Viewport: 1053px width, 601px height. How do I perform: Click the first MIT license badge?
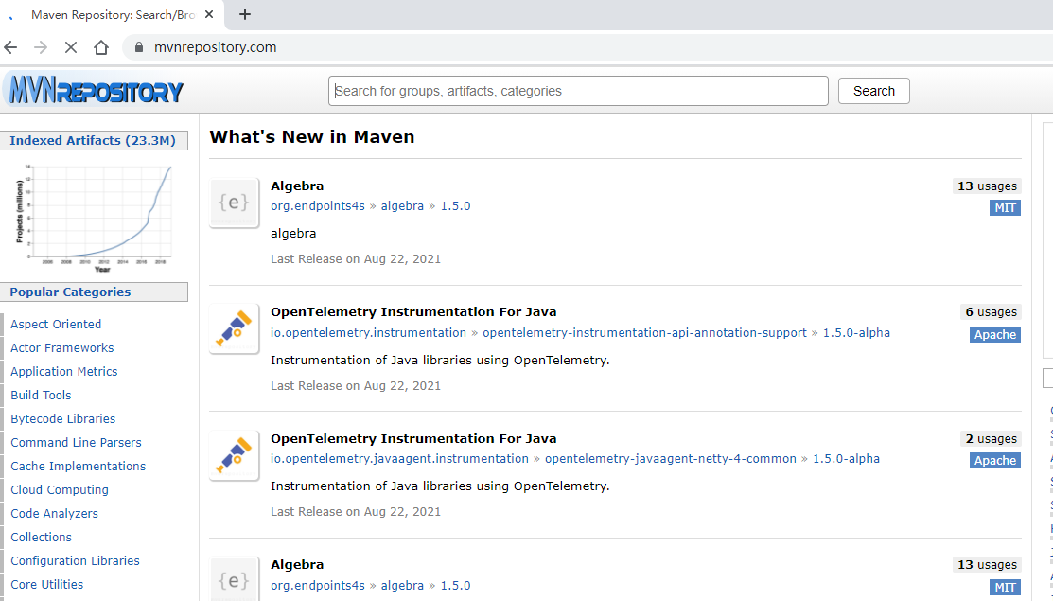(1005, 208)
